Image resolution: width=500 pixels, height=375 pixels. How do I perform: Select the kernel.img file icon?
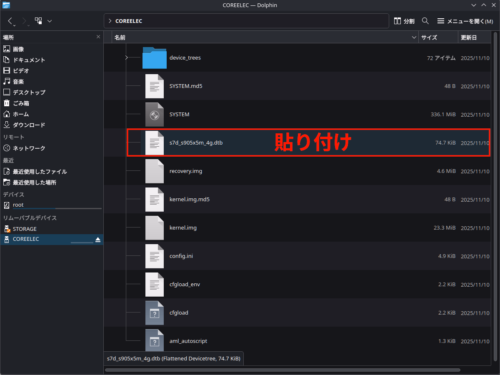click(x=155, y=227)
